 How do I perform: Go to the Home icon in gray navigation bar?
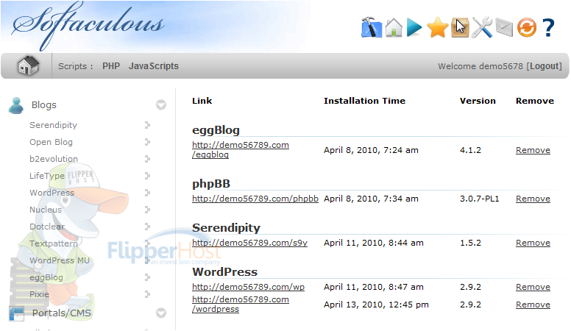point(29,66)
